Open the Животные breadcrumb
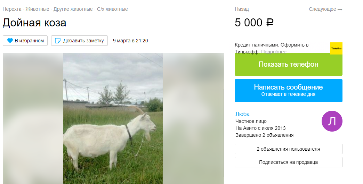 pos(37,9)
